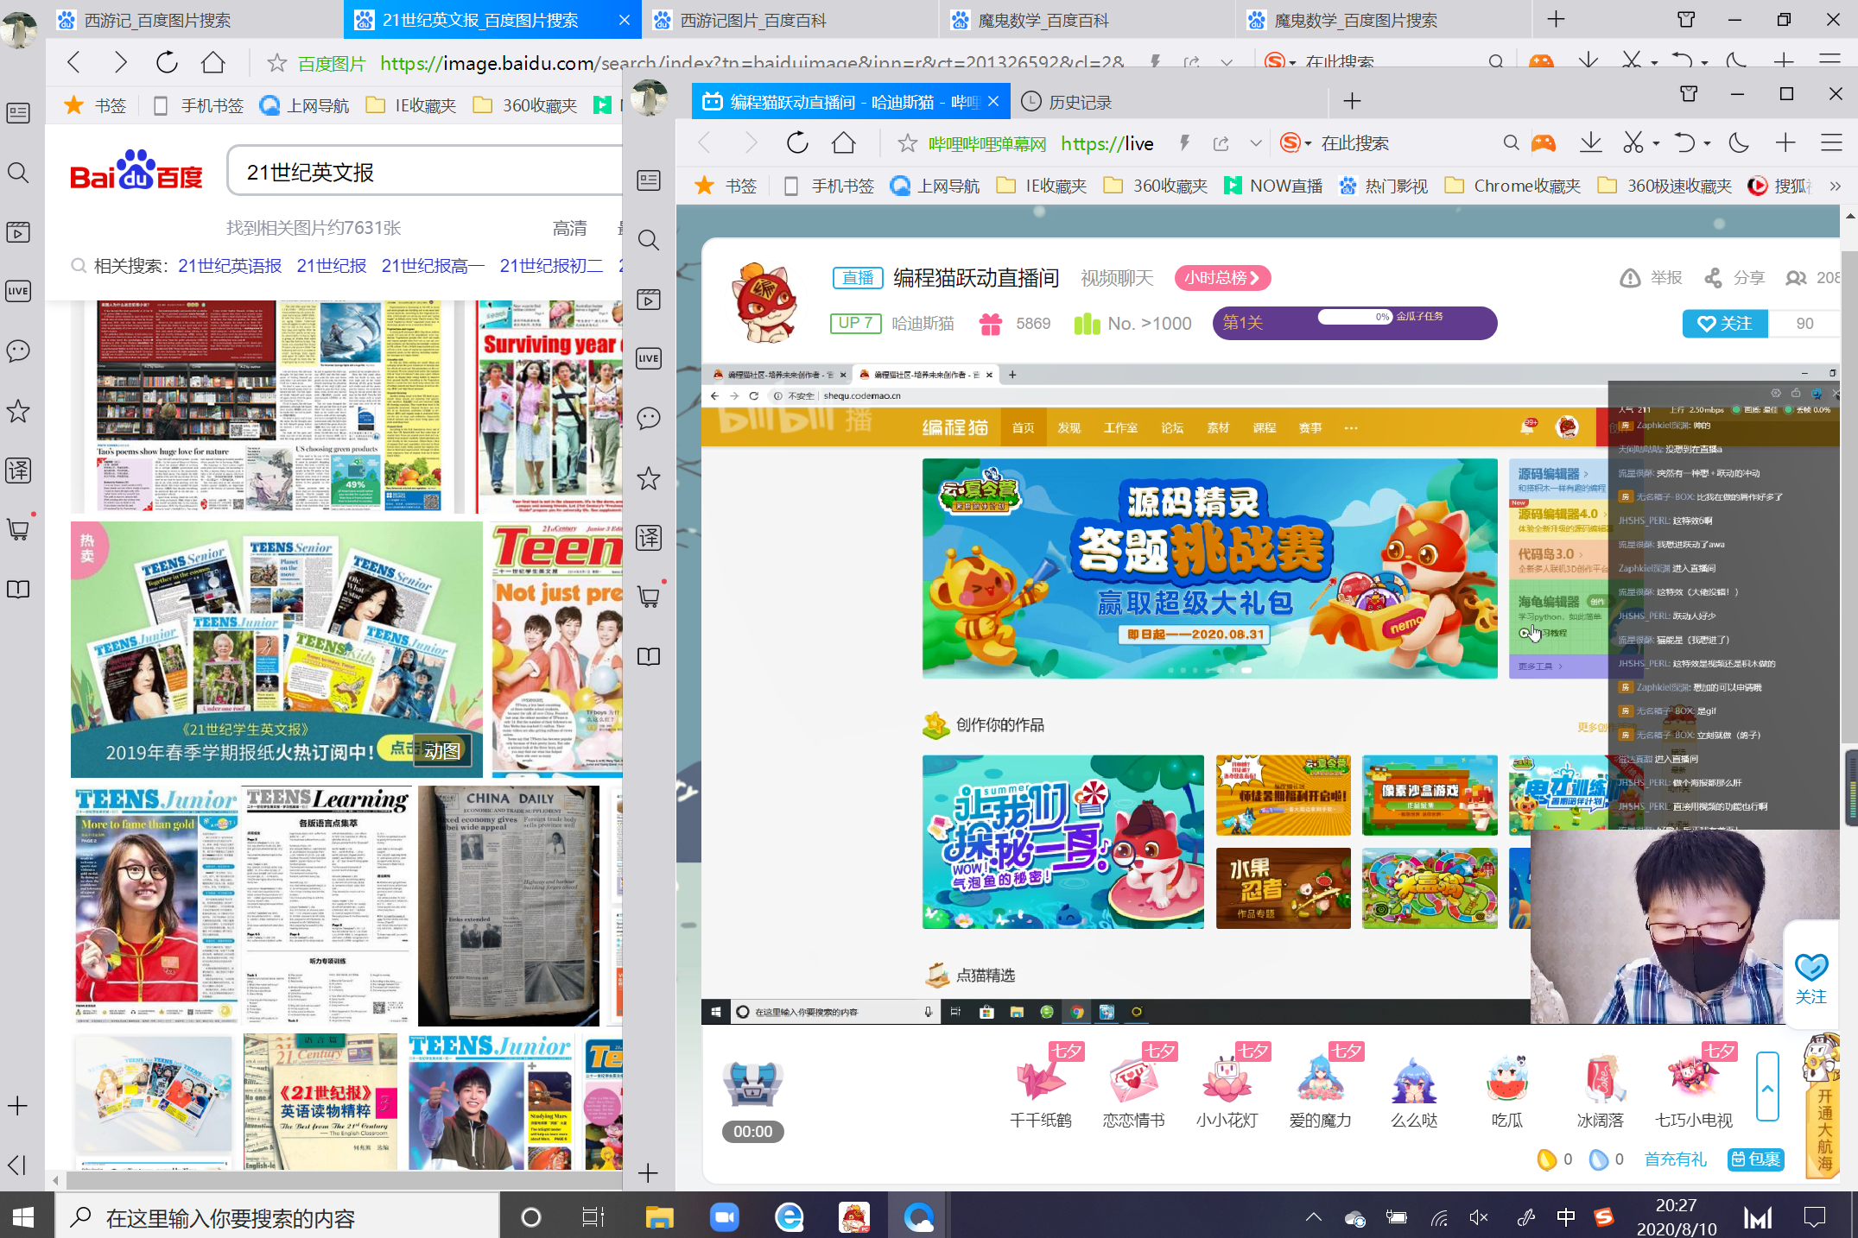Viewport: 1858px width, 1238px height.
Task: Click the Windows taskbar search box
Action: coord(277,1217)
